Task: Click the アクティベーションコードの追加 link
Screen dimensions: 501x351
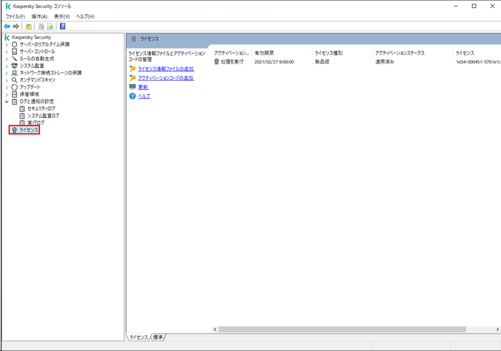Action: (x=166, y=78)
